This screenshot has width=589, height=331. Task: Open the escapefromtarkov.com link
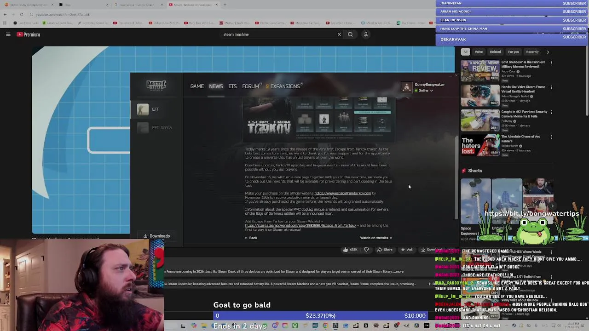[x=342, y=194]
